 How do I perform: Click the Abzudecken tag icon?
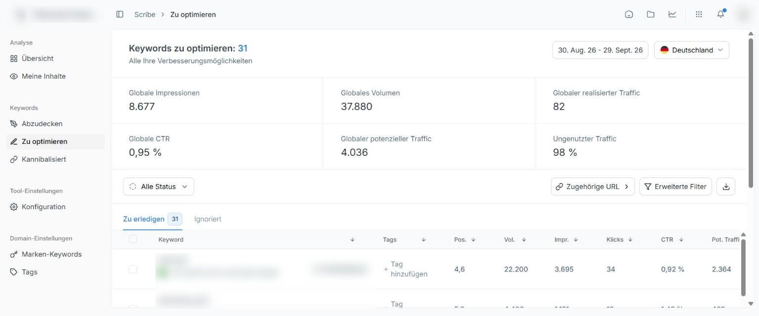tap(14, 124)
